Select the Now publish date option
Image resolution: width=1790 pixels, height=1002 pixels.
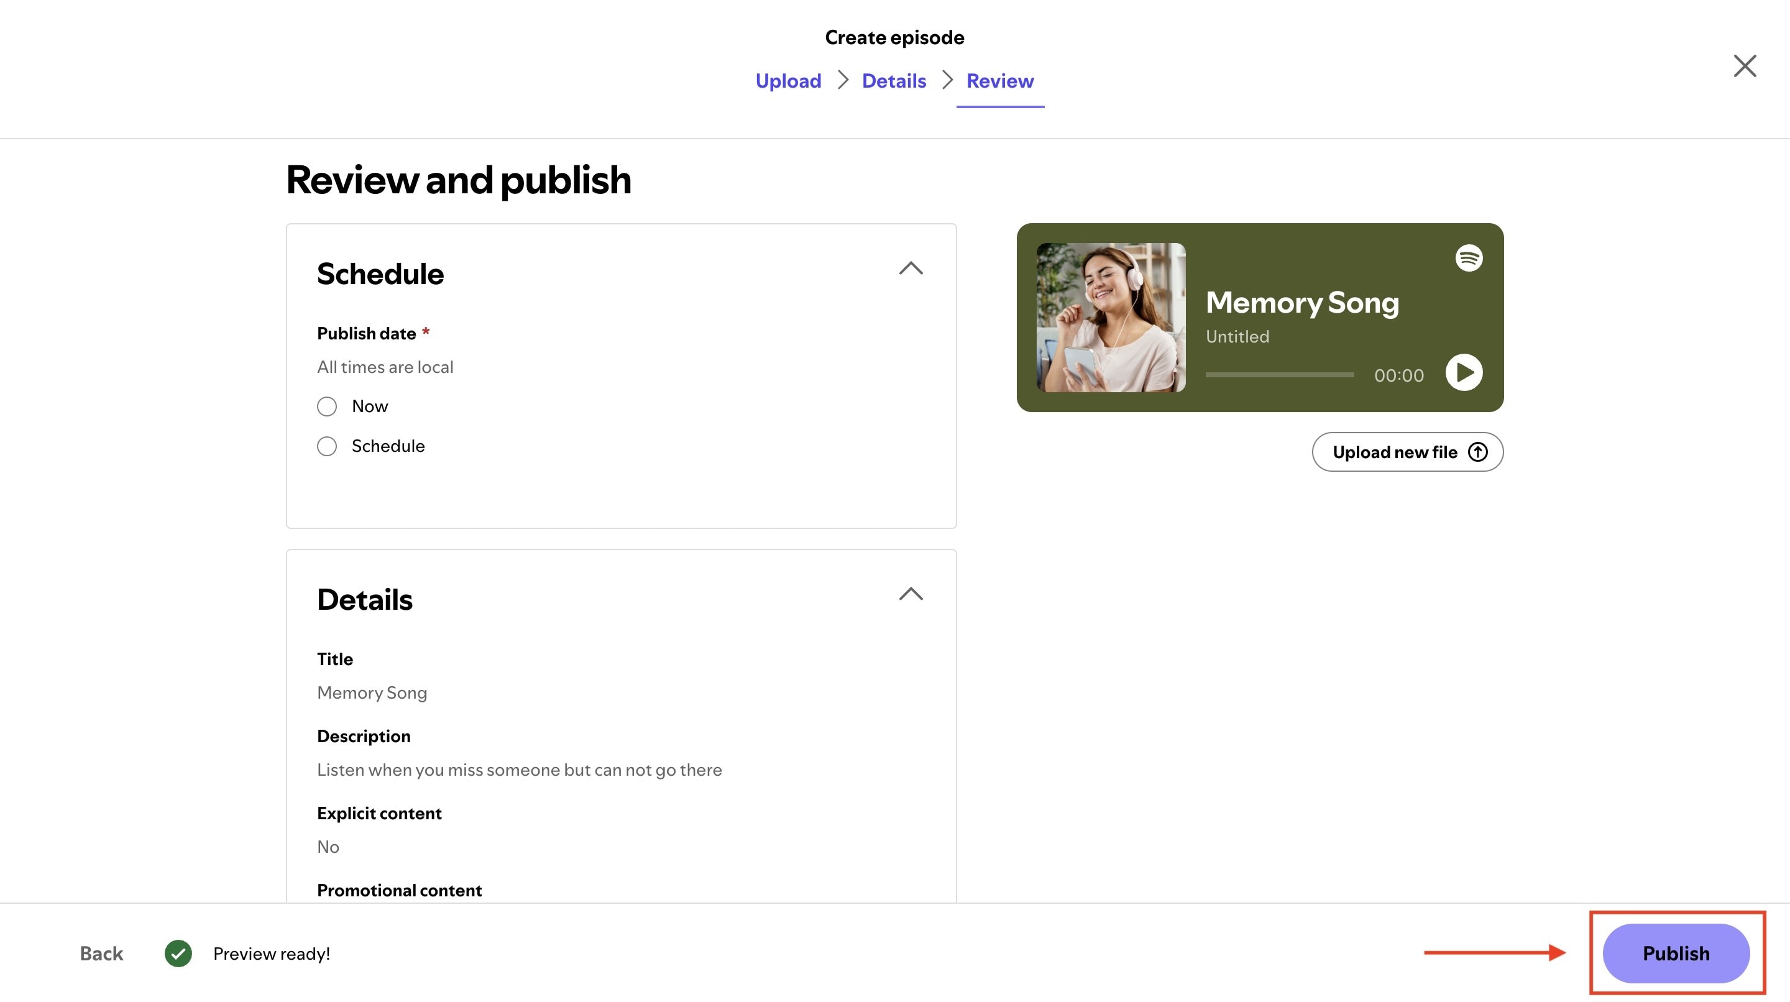[326, 407]
